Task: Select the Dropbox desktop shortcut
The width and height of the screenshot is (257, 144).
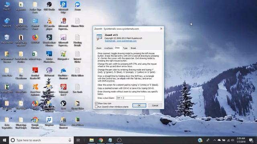Action: coord(49,122)
